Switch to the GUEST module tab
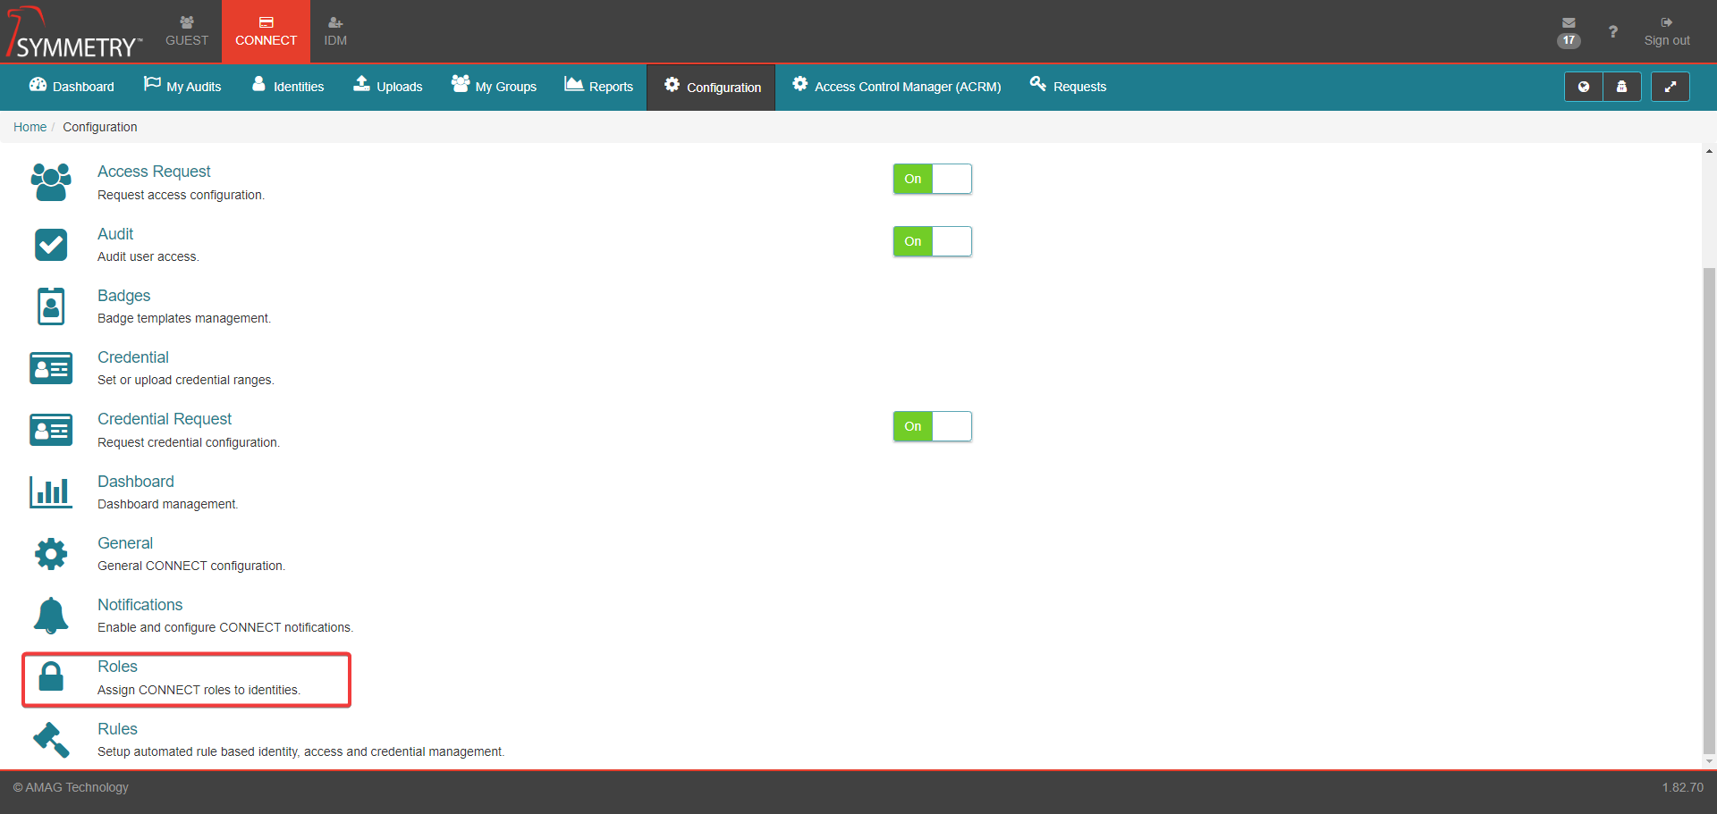1717x814 pixels. pos(187,31)
